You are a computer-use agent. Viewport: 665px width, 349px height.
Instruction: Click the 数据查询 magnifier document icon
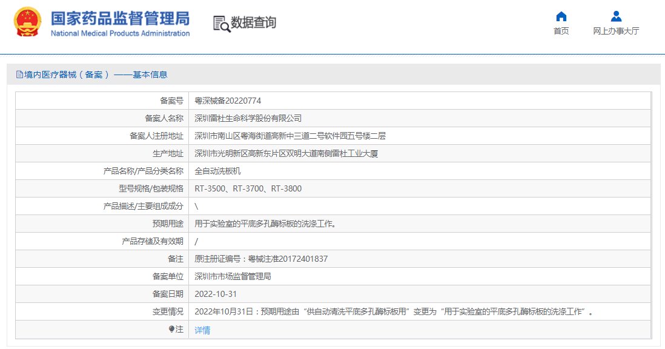pyautogui.click(x=221, y=23)
